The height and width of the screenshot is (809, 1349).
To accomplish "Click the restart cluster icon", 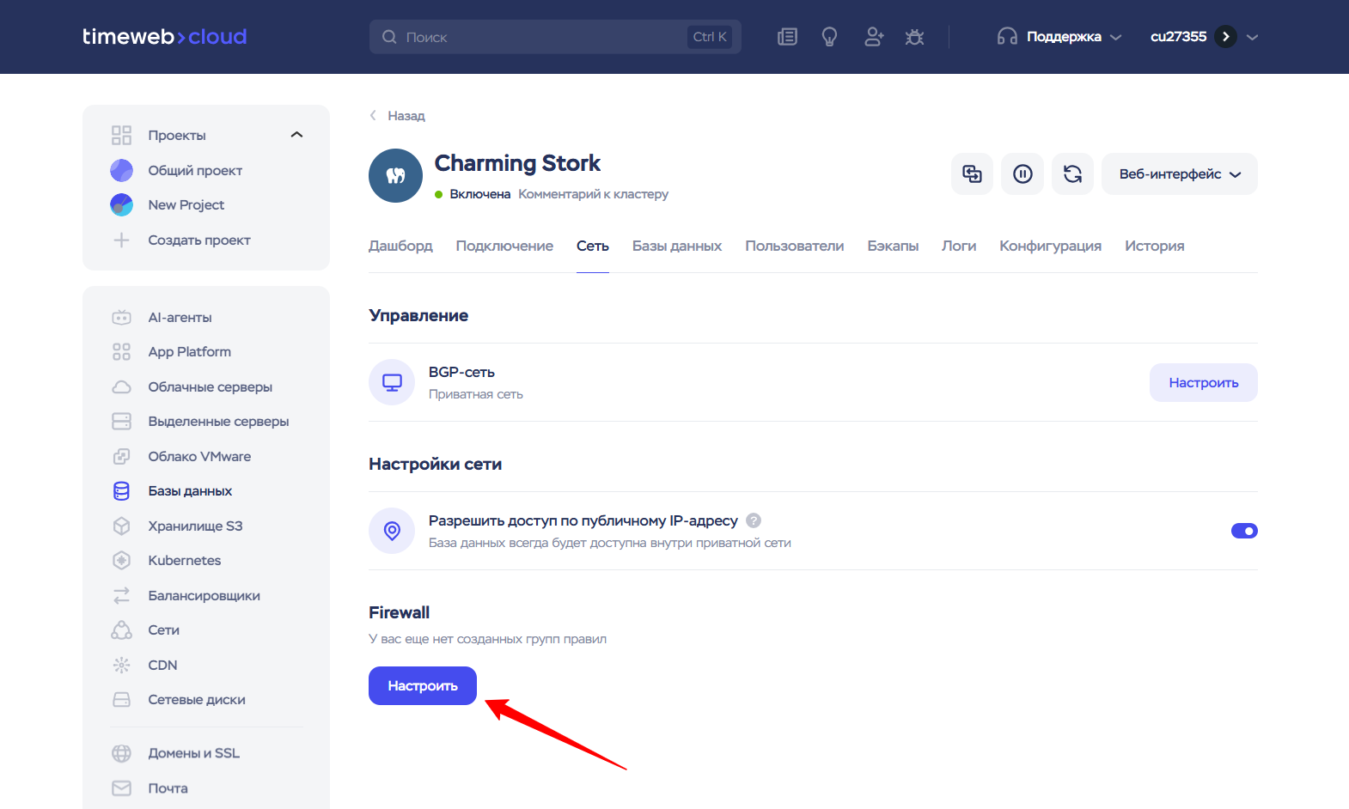I will [x=1072, y=174].
